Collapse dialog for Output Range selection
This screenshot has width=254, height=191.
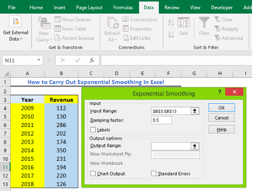pos(195,146)
